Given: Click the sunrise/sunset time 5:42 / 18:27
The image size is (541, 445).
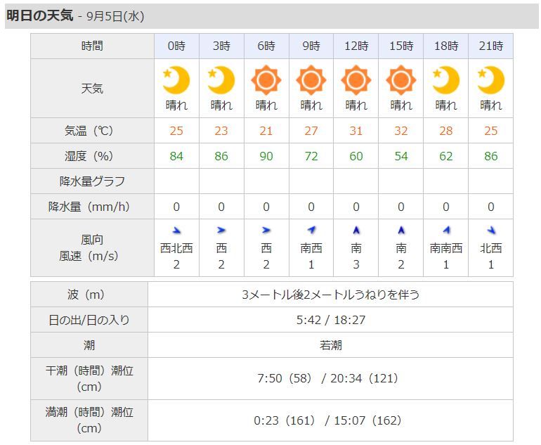Looking at the screenshot, I should point(330,320).
